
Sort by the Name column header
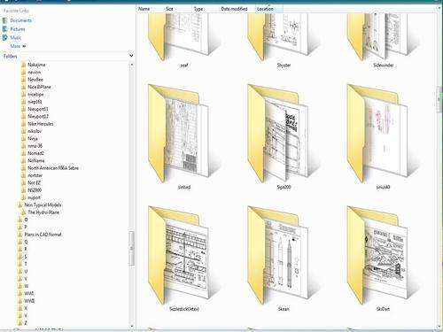144,9
